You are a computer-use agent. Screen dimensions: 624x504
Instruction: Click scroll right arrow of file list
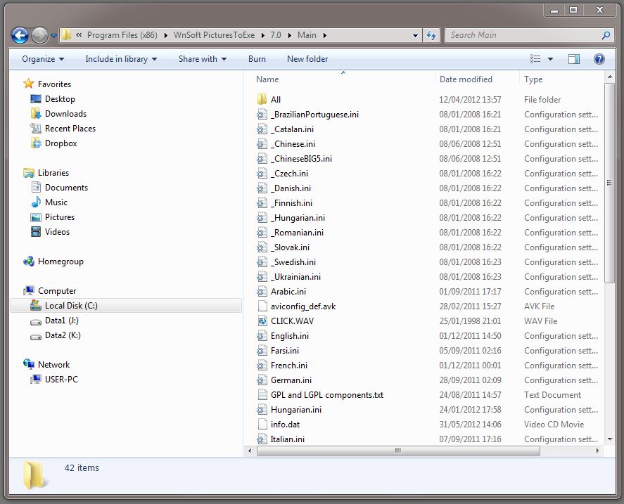pyautogui.click(x=597, y=451)
